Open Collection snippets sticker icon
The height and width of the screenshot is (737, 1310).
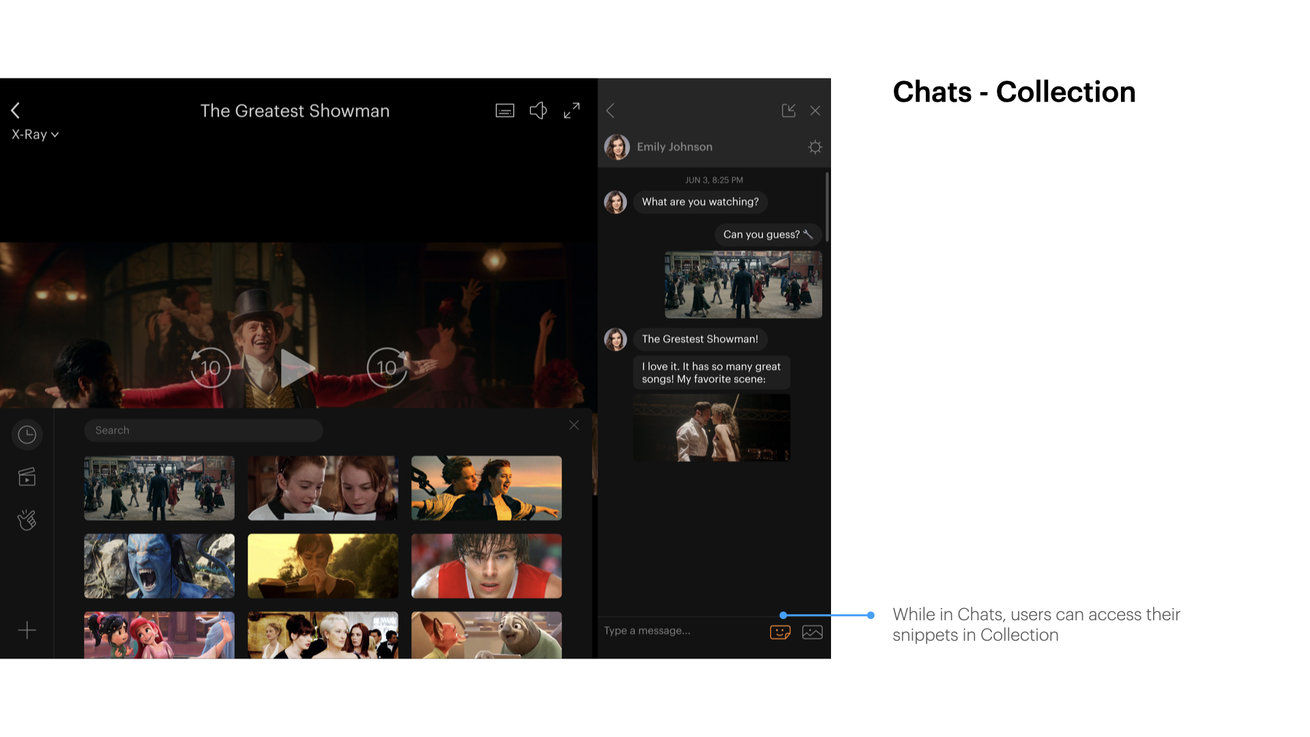tap(781, 633)
